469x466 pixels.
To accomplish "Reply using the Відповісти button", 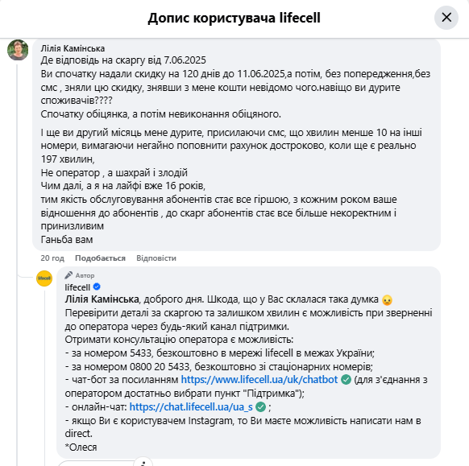I will [156, 258].
